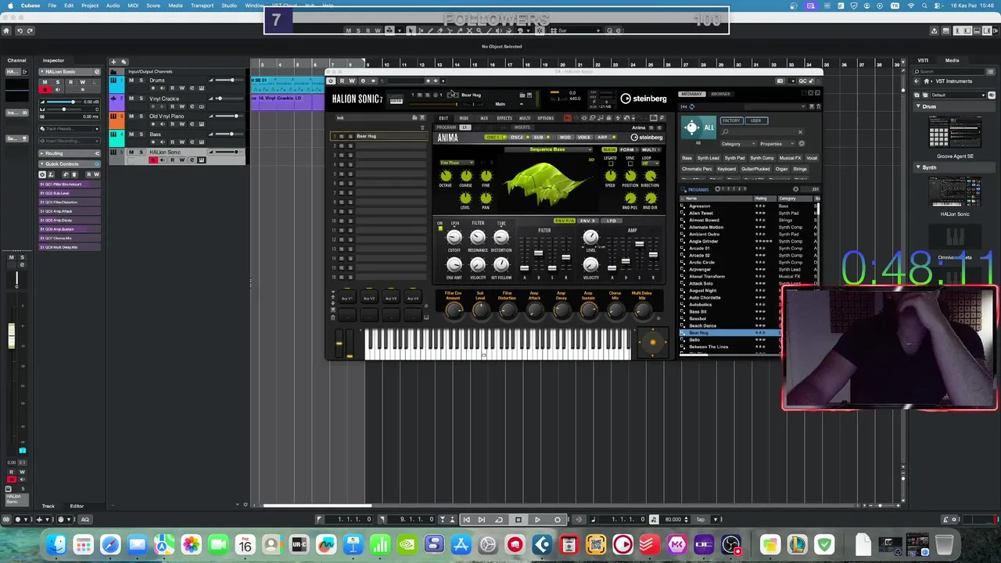Screen dimensions: 1001x563
Task: Disable record on the HALion Sonic track
Action: [153, 160]
